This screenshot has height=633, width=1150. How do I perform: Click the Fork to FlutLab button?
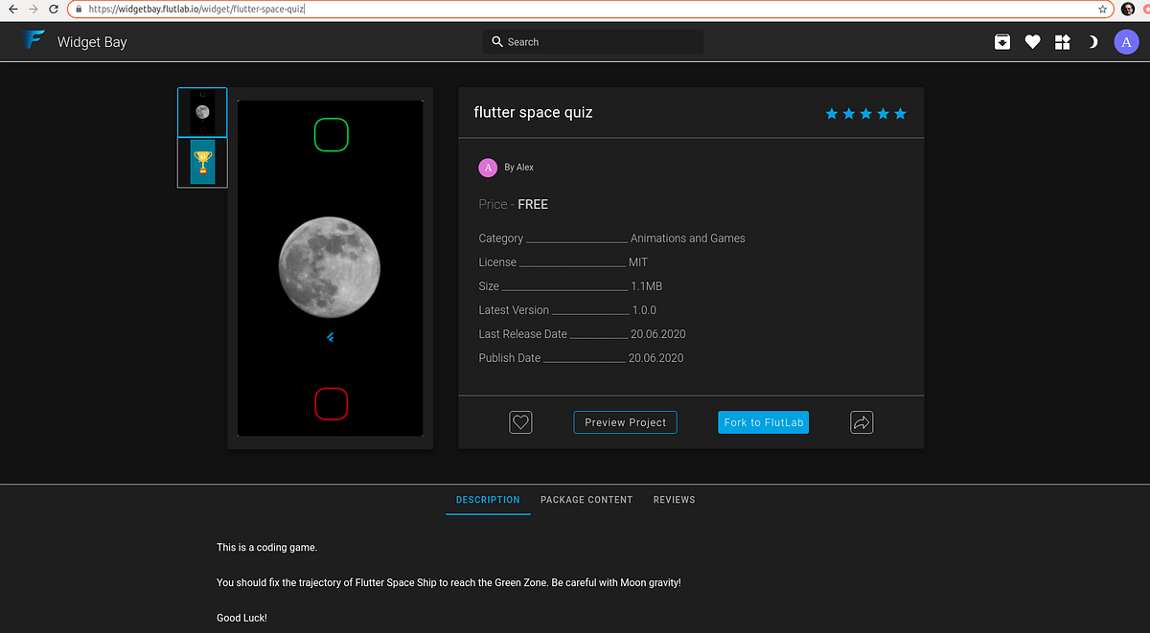(763, 421)
